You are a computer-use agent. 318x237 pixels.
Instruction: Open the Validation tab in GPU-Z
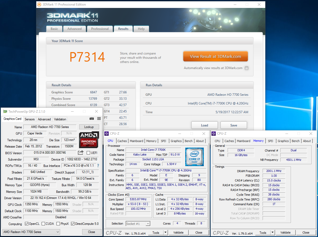click(x=60, y=119)
